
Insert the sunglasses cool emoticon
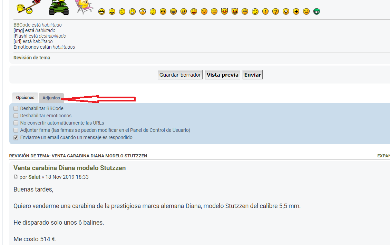click(x=163, y=12)
